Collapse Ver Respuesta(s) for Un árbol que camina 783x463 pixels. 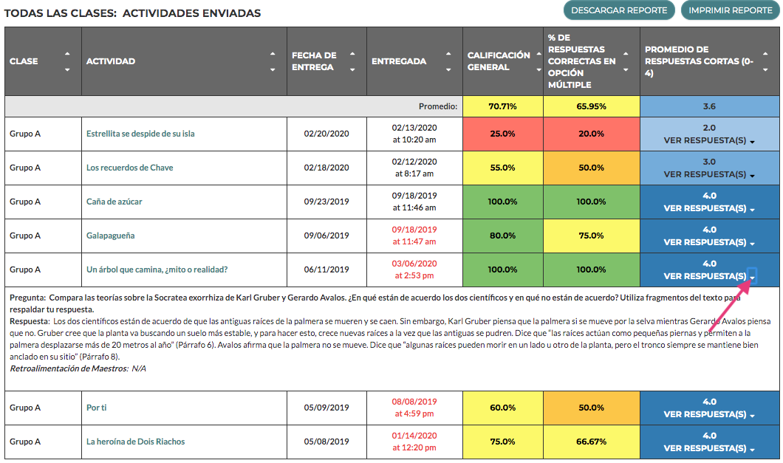click(709, 276)
